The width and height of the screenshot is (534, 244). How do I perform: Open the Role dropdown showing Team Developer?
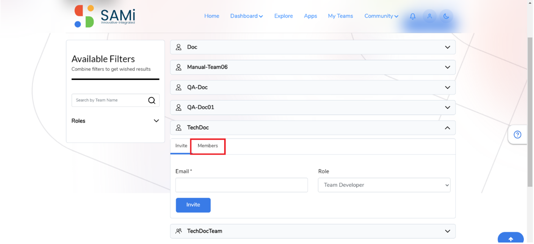pos(384,185)
